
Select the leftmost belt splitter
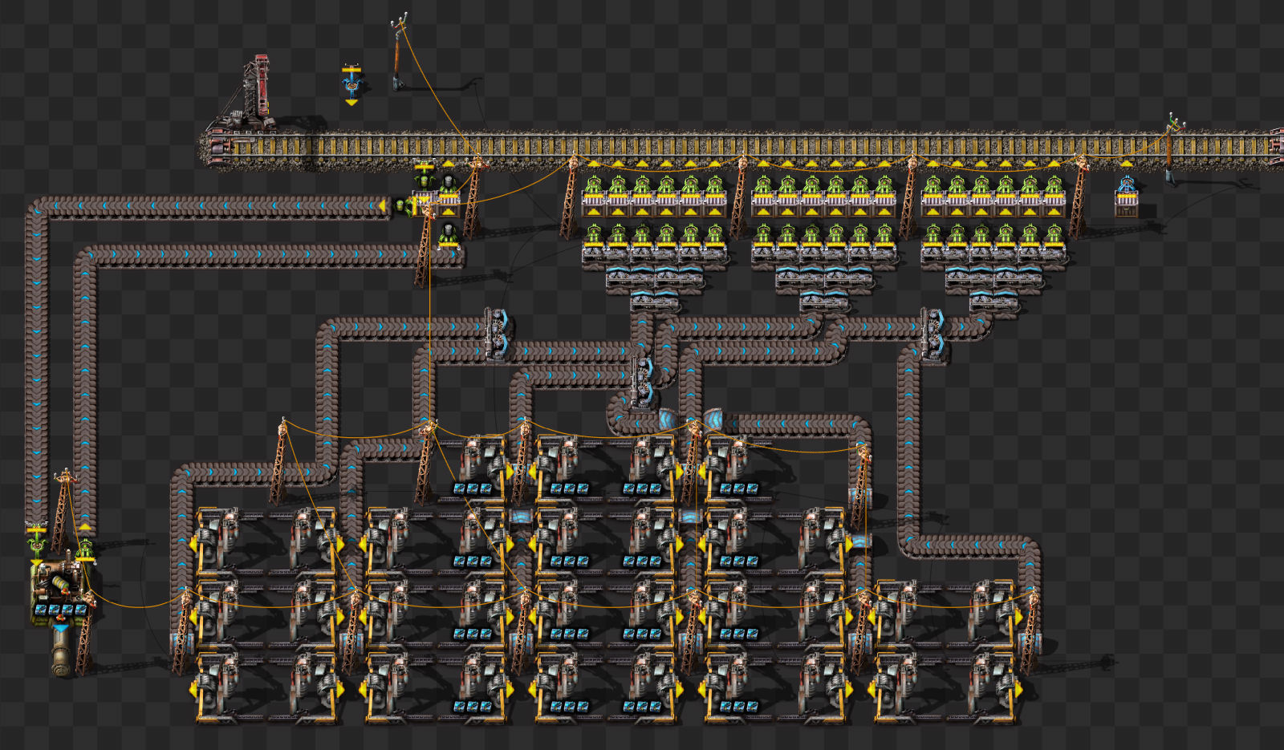point(497,334)
